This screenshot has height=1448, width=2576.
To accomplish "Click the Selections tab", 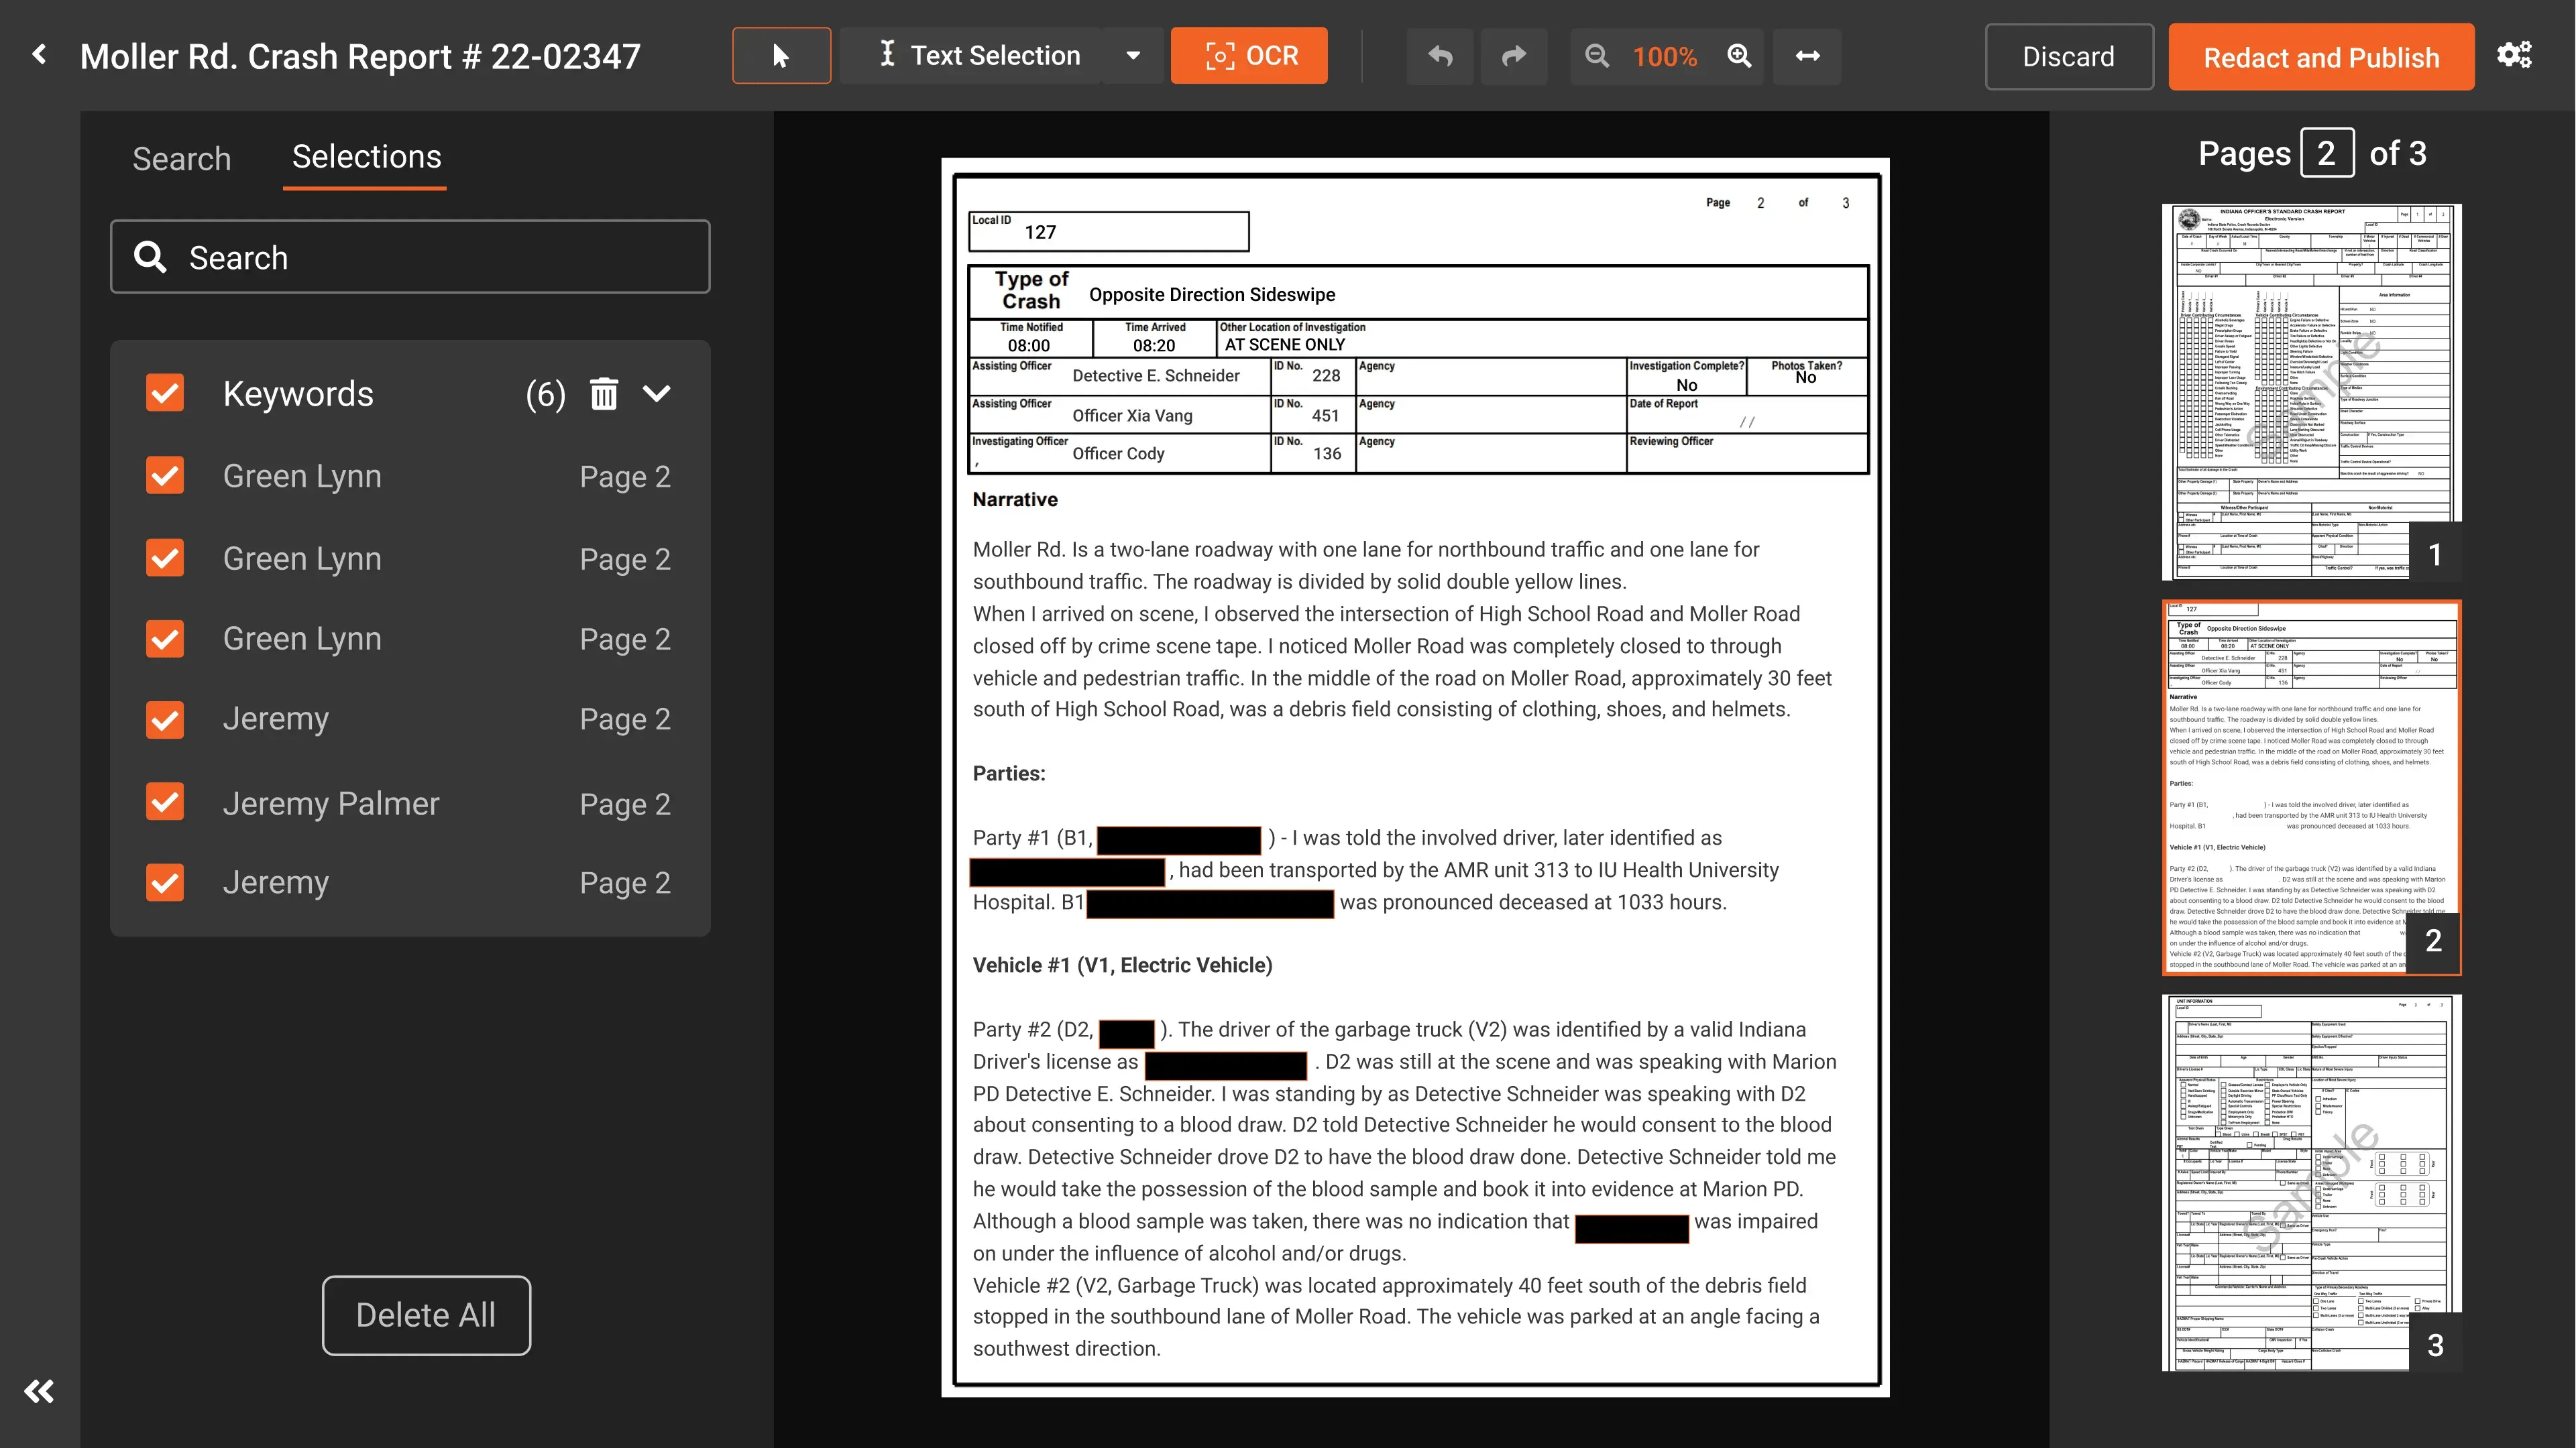I will point(366,157).
